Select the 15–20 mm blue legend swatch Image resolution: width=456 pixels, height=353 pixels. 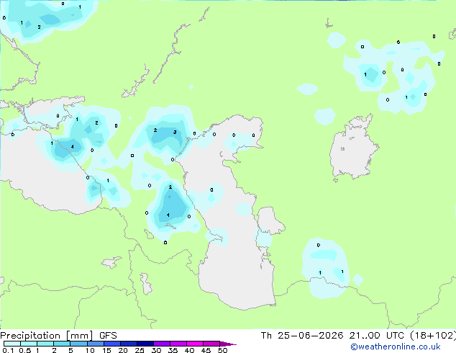pos(112,344)
